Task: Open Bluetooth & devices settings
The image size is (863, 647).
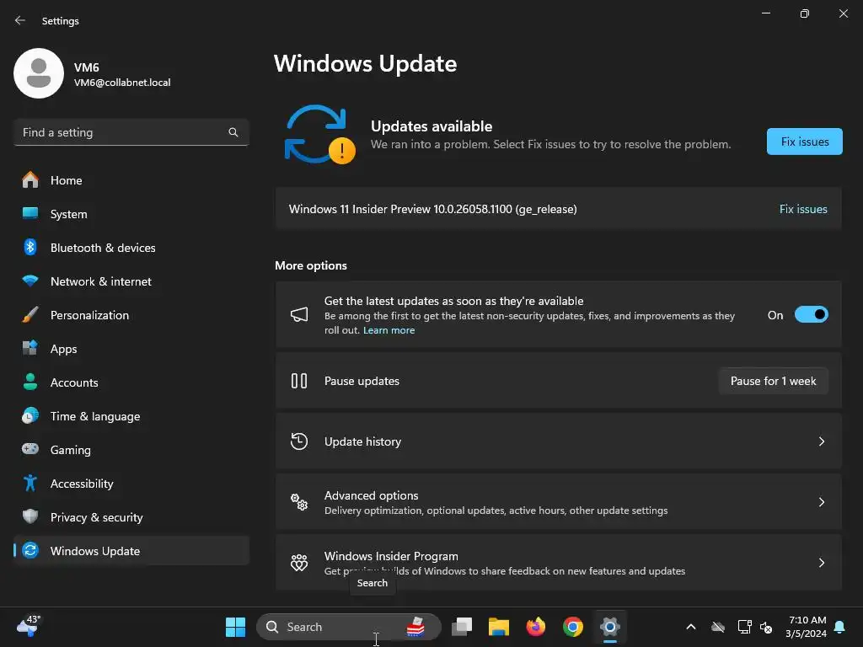Action: [x=131, y=247]
